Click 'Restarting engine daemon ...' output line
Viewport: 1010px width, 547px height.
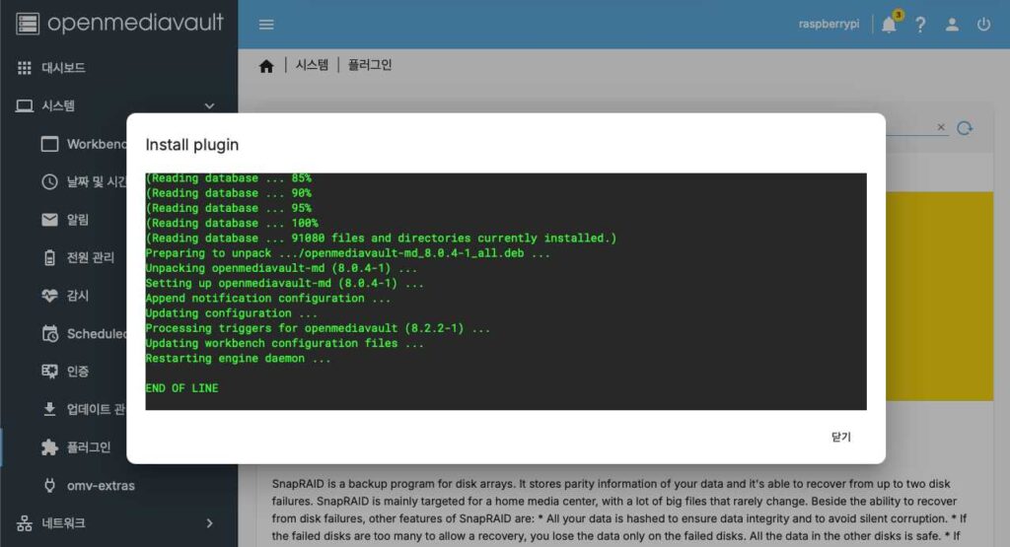[x=238, y=359]
